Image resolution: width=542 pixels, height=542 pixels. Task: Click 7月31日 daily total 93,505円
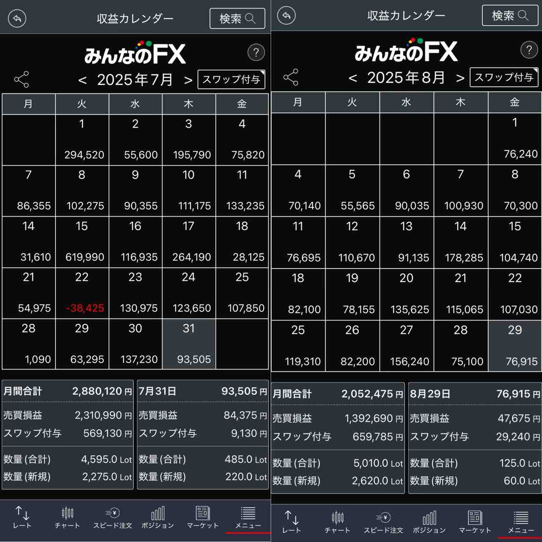click(203, 391)
